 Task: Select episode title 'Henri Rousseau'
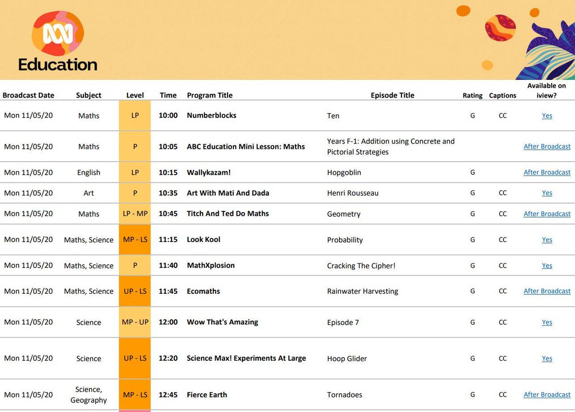pos(353,193)
